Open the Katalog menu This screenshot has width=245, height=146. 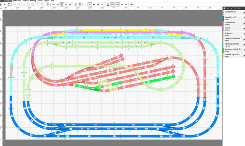(33, 1)
